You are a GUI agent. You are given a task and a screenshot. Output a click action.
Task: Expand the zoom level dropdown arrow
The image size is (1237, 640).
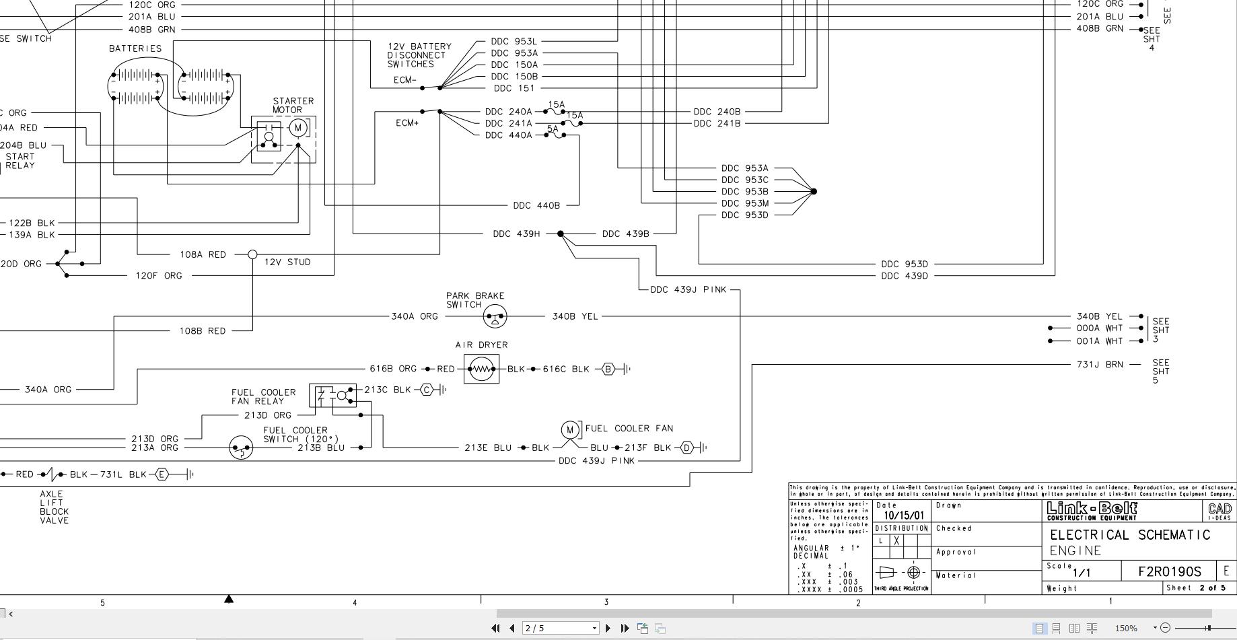1155,628
